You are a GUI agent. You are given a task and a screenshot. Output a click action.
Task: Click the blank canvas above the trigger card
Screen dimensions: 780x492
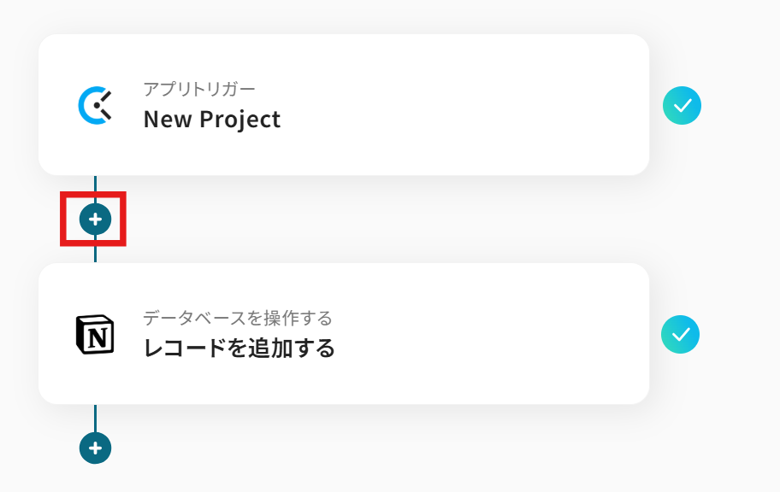[342, 15]
